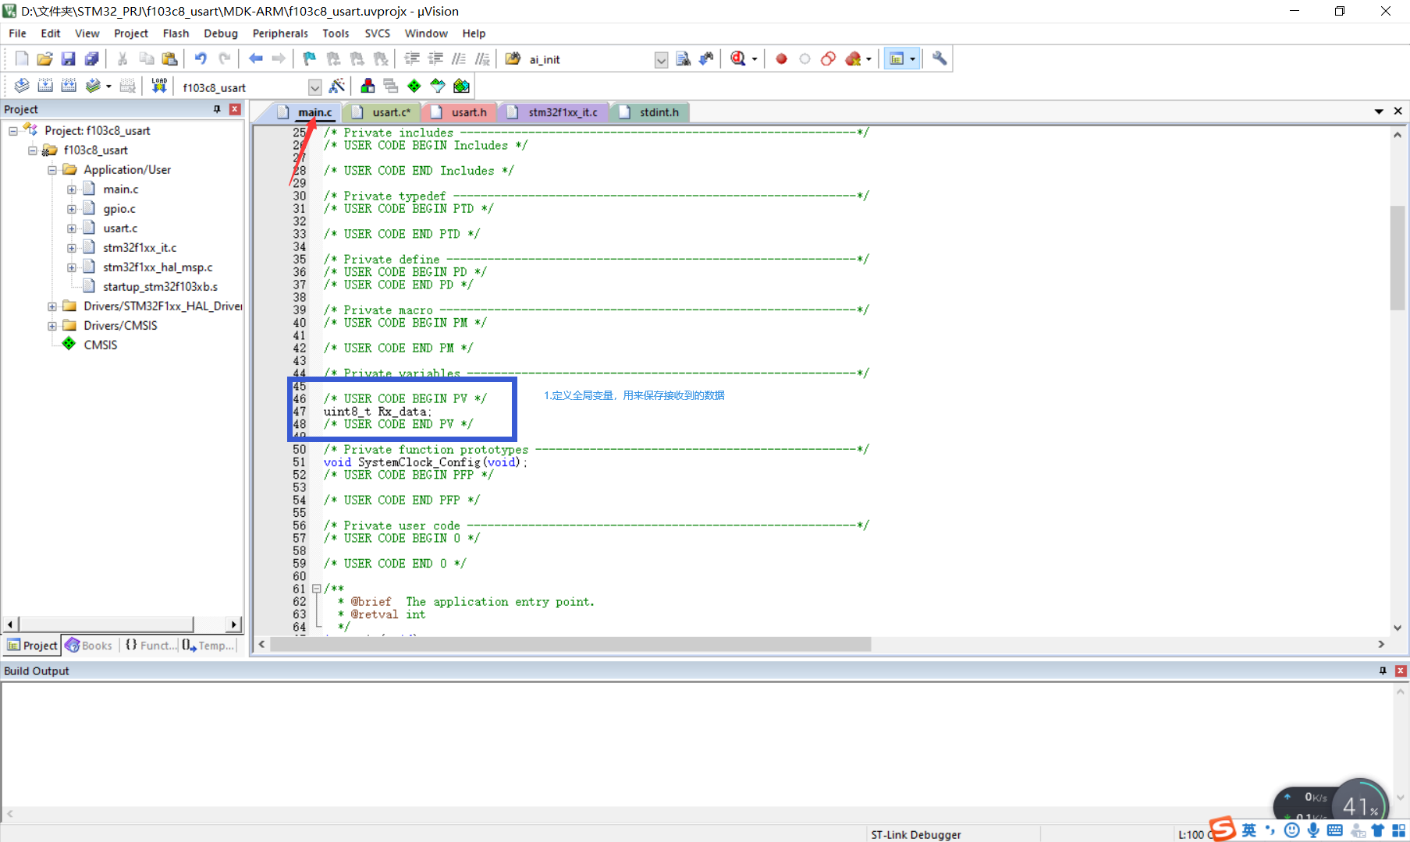Close the Build Output panel
1410x842 pixels.
pos(1401,670)
